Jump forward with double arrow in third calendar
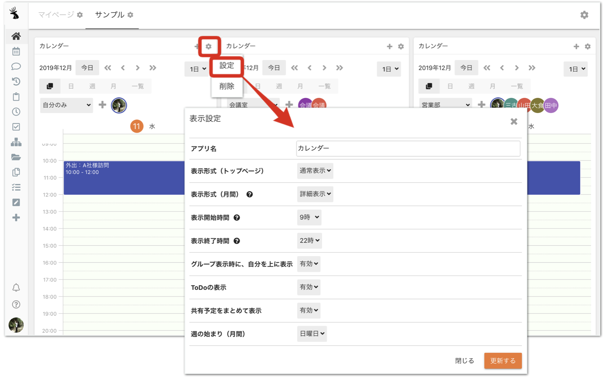 pos(532,68)
